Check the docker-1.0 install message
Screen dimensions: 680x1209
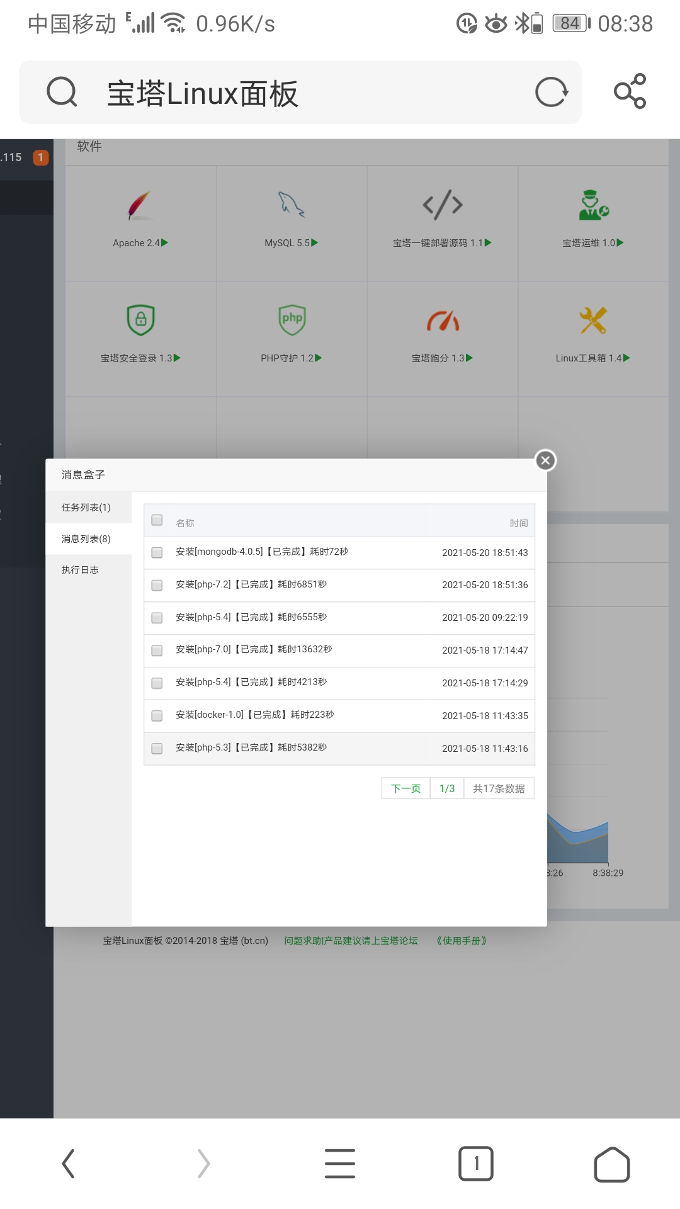pyautogui.click(x=157, y=716)
